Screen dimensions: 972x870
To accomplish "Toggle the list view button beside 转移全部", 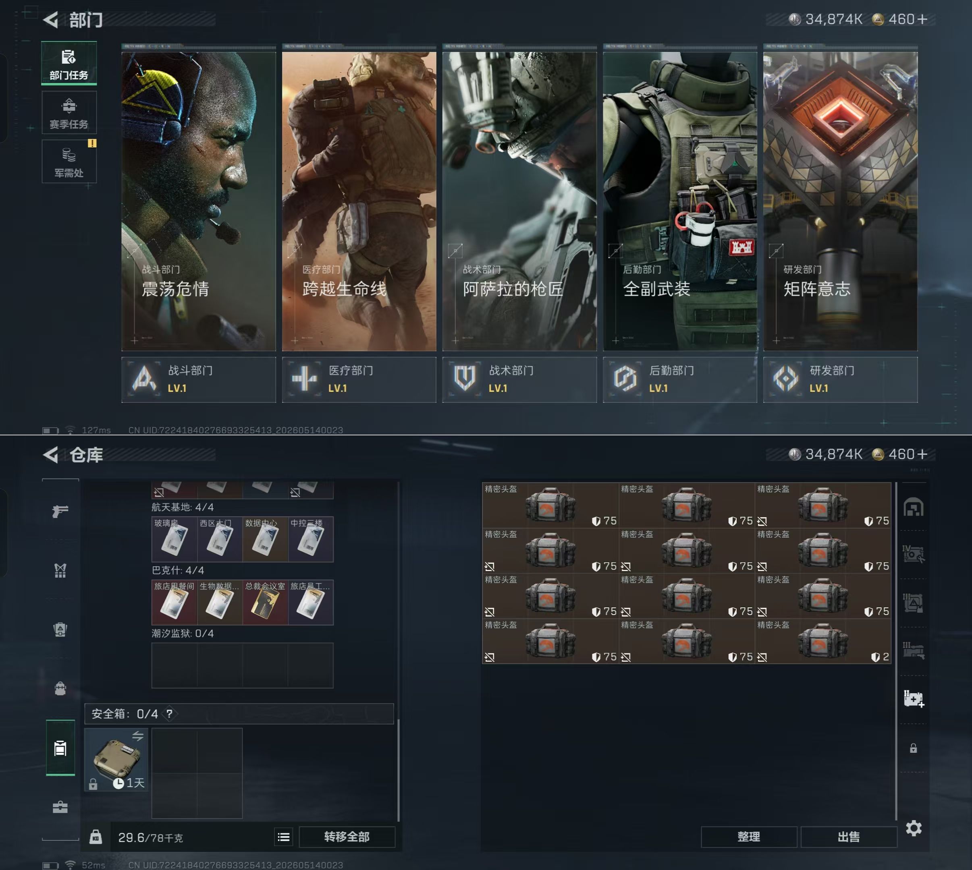I will (x=284, y=837).
